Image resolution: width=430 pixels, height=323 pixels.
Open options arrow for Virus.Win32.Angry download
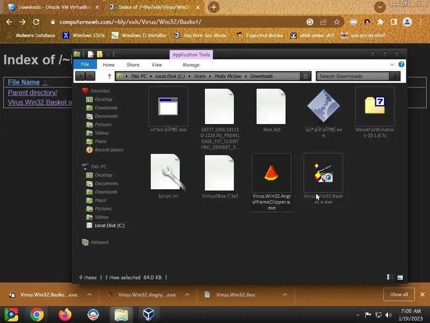(x=187, y=294)
